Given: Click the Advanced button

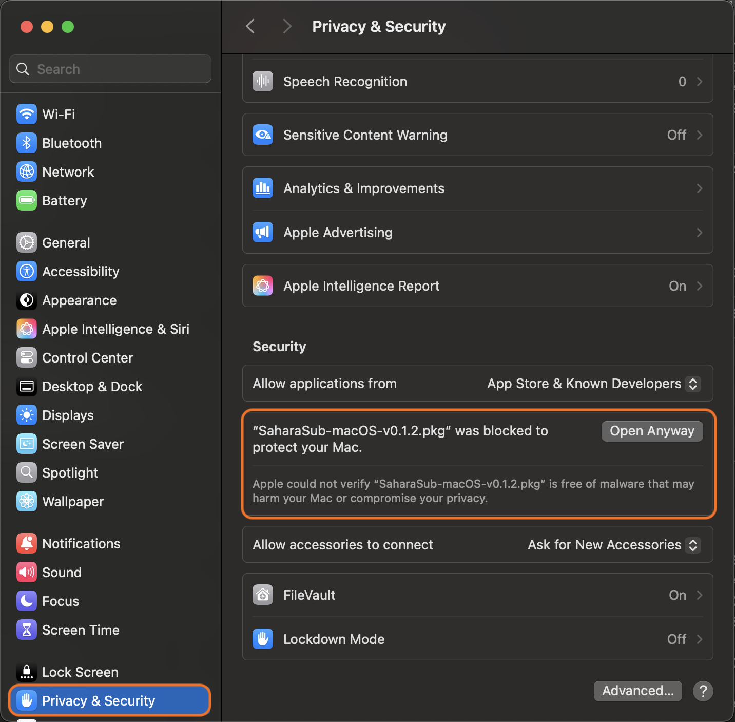Looking at the screenshot, I should coord(637,691).
